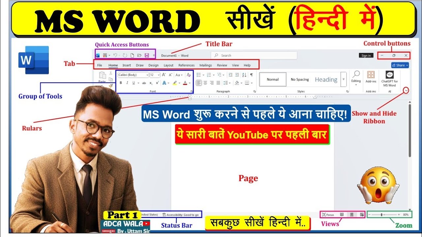Collapse ribbon using the chevron arrow
This screenshot has height=237, width=422.
pos(406,90)
